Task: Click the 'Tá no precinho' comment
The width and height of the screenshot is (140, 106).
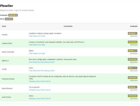Action: pos(34,87)
